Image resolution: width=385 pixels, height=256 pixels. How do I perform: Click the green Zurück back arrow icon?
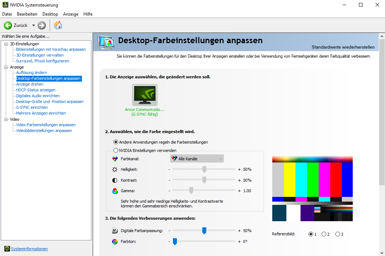pos(8,25)
